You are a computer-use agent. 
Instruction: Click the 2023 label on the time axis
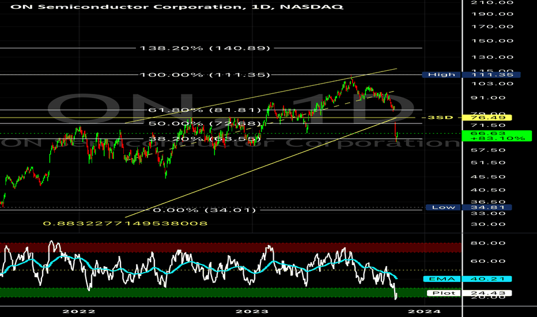(x=252, y=311)
